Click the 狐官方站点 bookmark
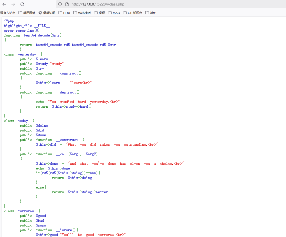The width and height of the screenshot is (286, 237). pos(8,13)
